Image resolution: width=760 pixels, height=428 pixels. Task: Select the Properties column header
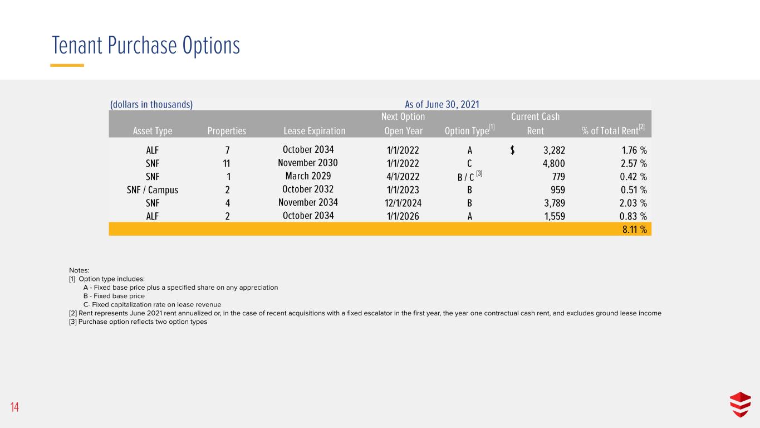[x=227, y=131]
